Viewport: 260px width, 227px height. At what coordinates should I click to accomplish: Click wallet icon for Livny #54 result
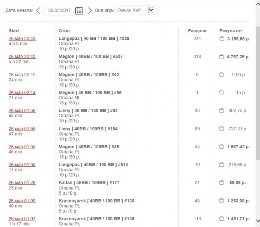[x=222, y=111]
